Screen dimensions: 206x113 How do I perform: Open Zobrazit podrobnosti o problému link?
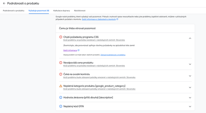point(113,55)
